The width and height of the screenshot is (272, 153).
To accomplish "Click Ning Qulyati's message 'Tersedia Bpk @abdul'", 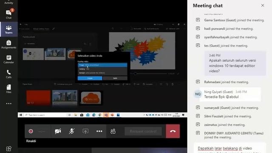I will click(221, 97).
